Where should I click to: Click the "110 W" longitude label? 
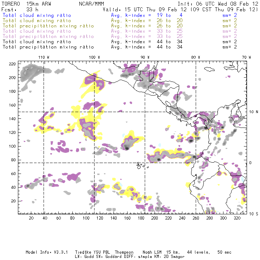(x=44, y=57)
